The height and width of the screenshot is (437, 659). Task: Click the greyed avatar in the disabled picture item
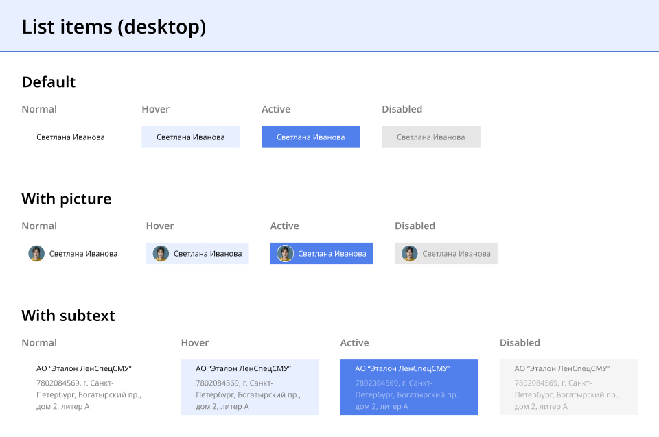pos(409,254)
